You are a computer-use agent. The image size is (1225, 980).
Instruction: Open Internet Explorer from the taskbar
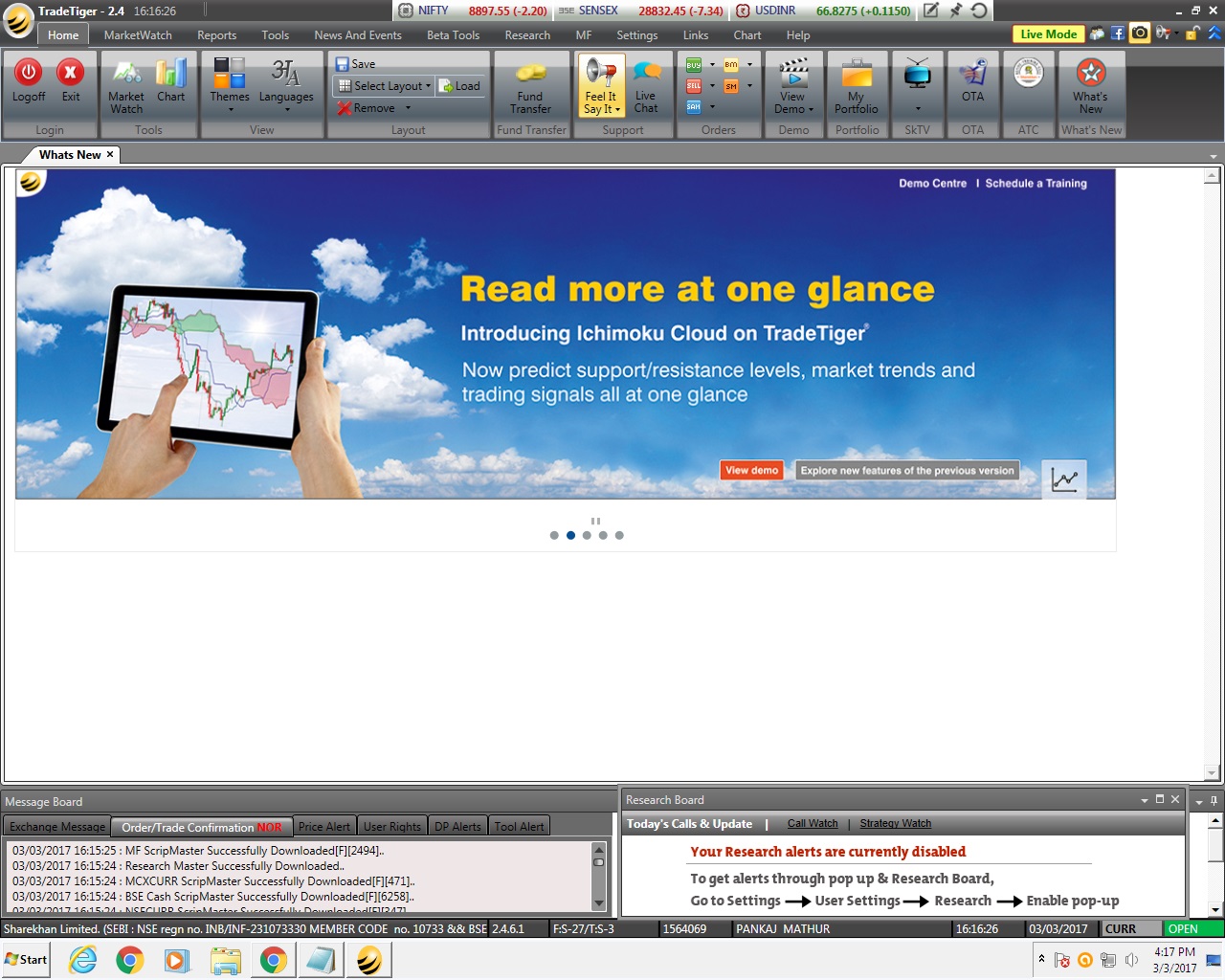coord(83,960)
